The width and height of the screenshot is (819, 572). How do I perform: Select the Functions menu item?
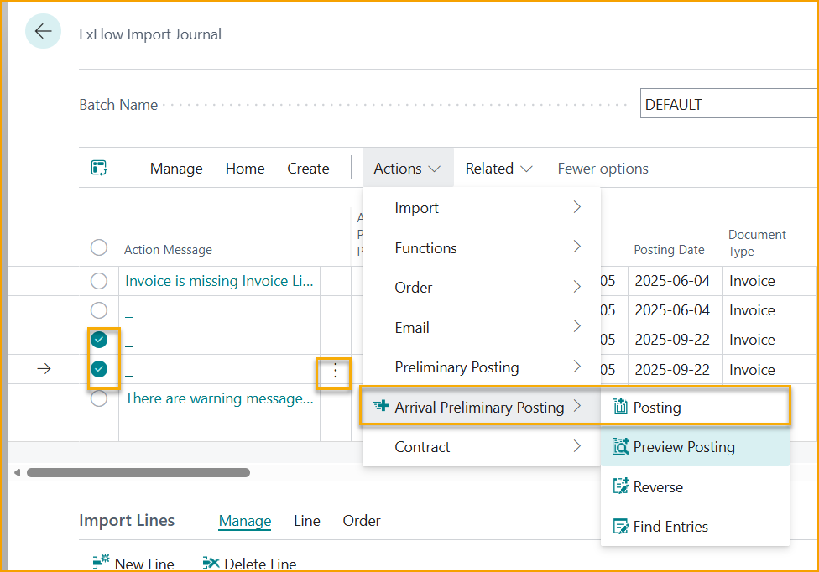click(x=481, y=247)
